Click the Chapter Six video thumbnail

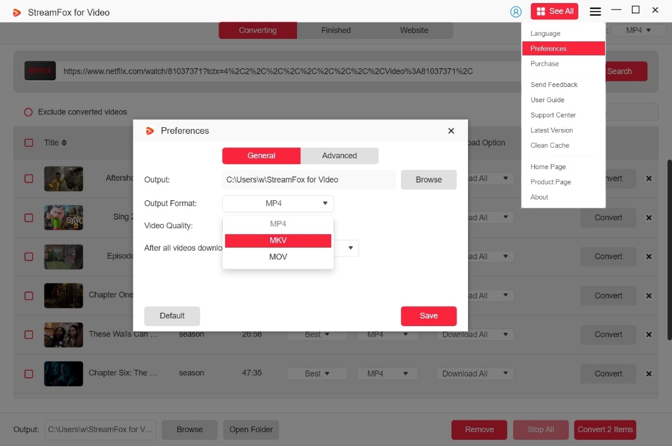click(63, 374)
